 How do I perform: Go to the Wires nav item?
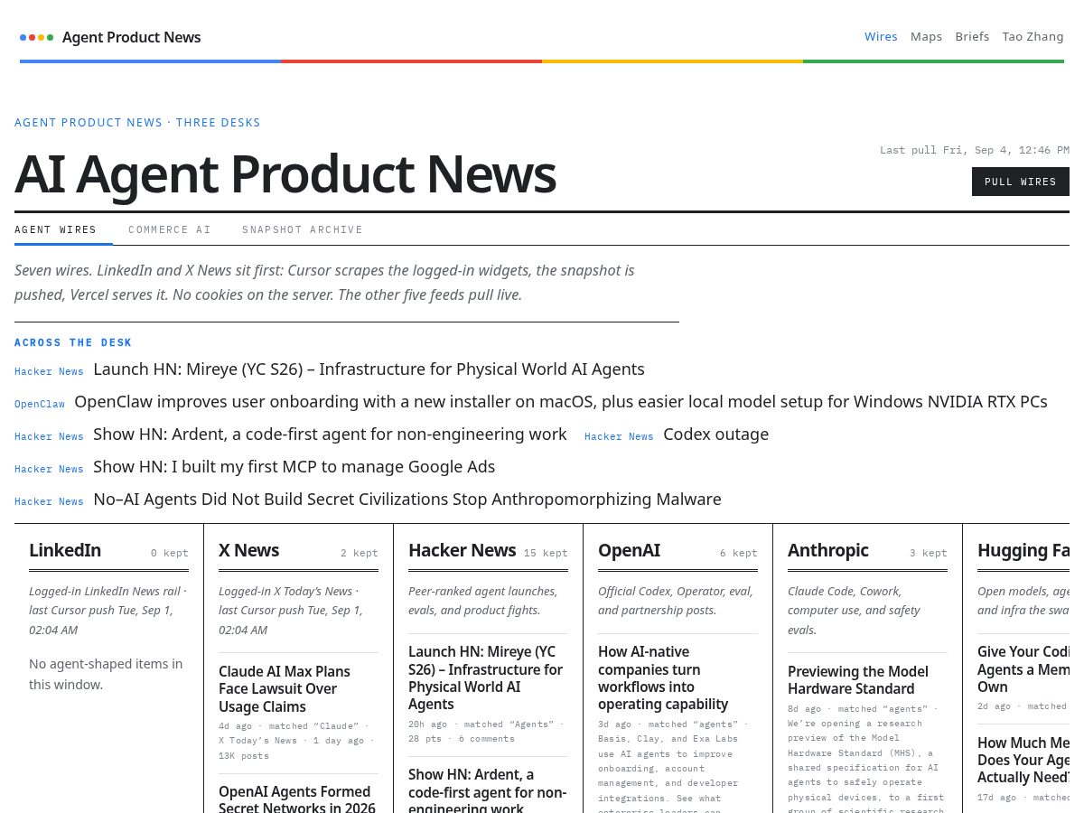(881, 36)
